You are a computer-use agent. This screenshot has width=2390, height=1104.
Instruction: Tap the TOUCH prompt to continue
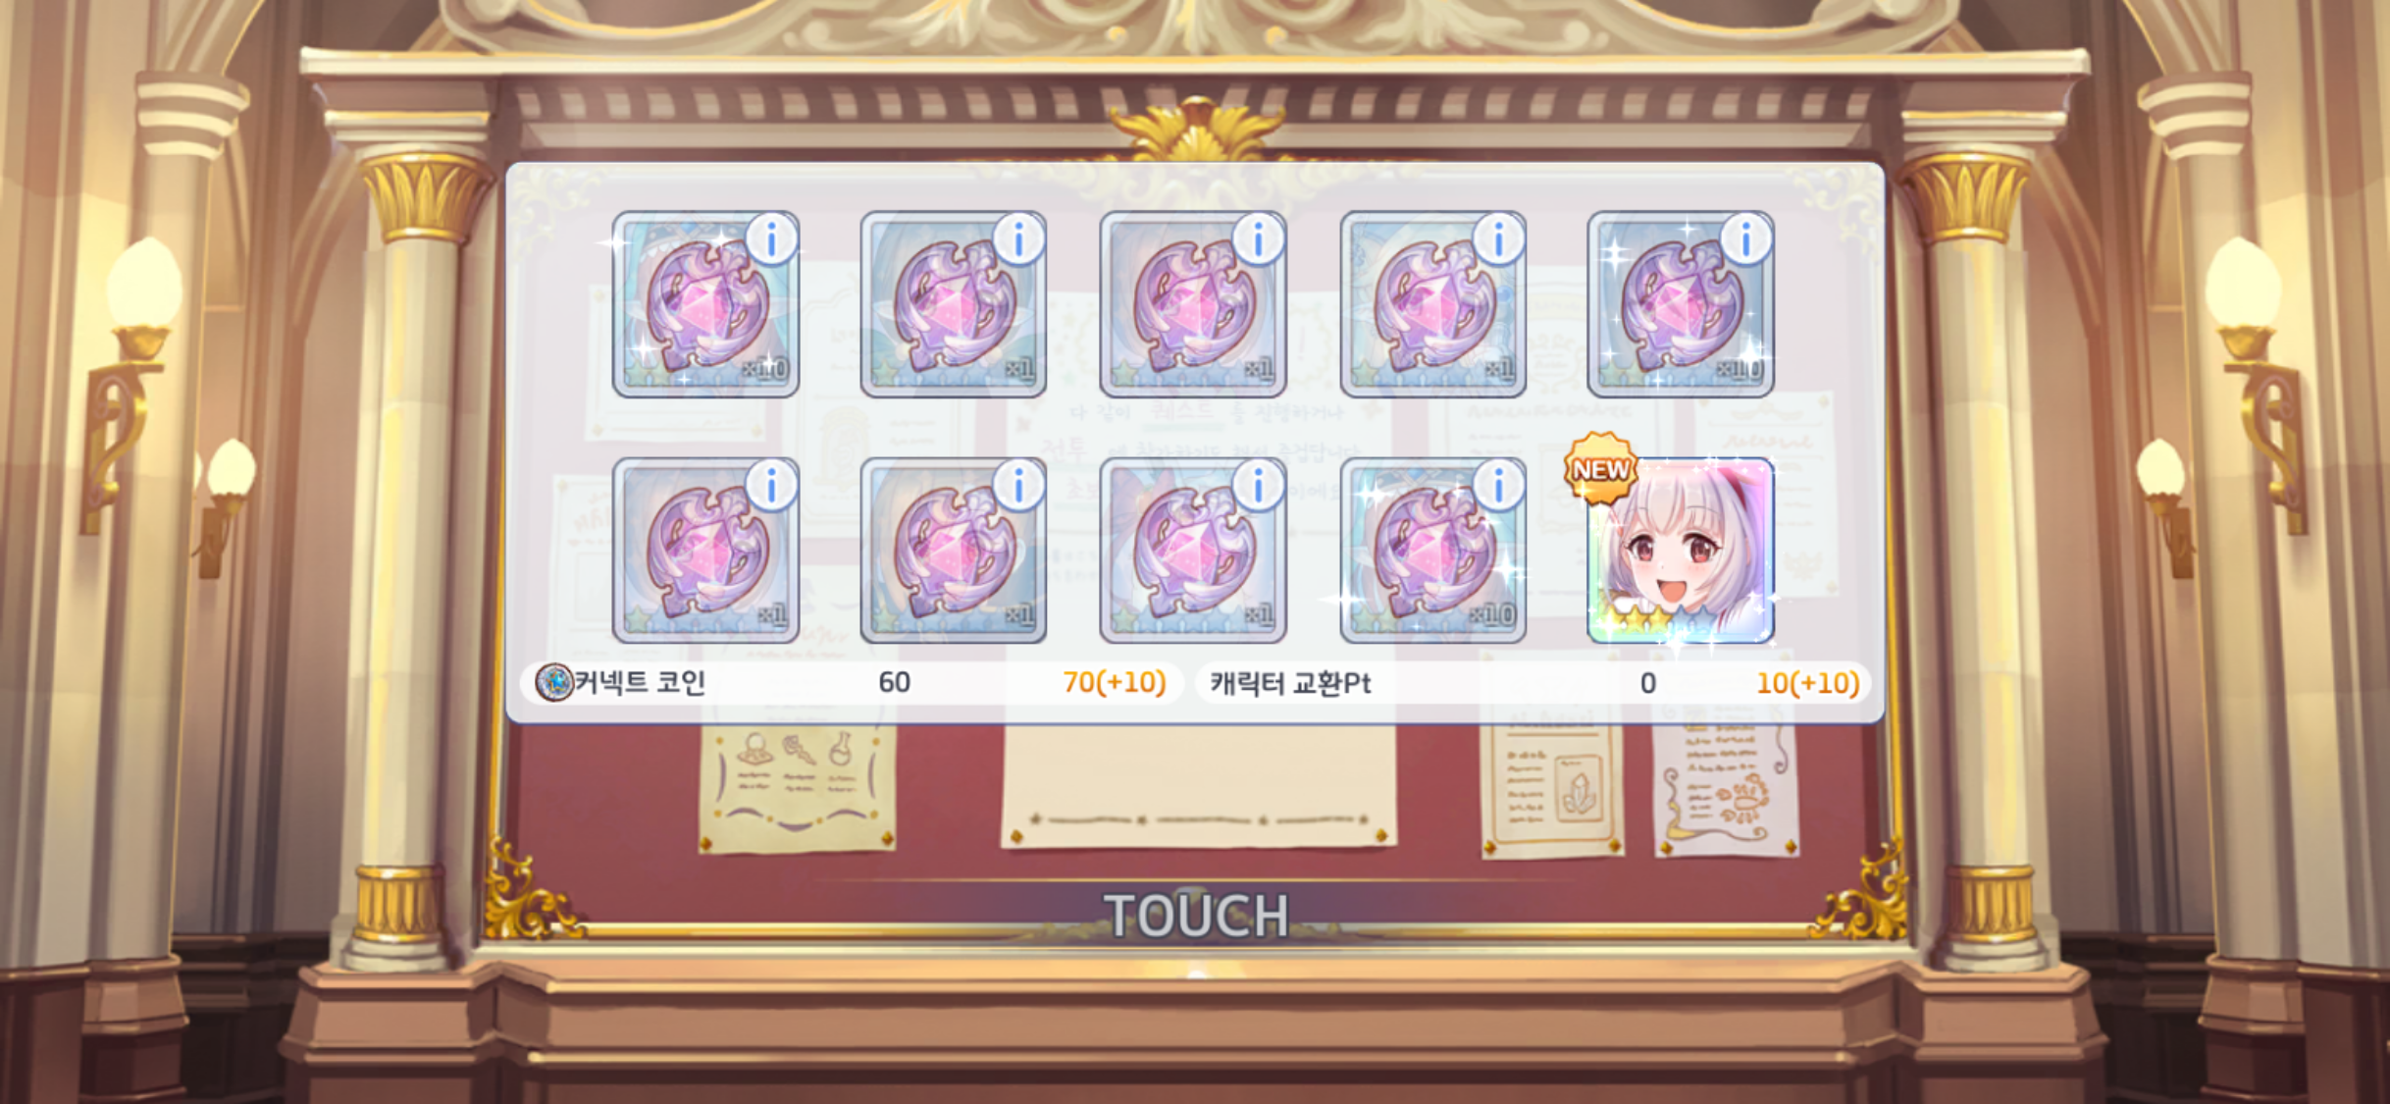[1196, 916]
